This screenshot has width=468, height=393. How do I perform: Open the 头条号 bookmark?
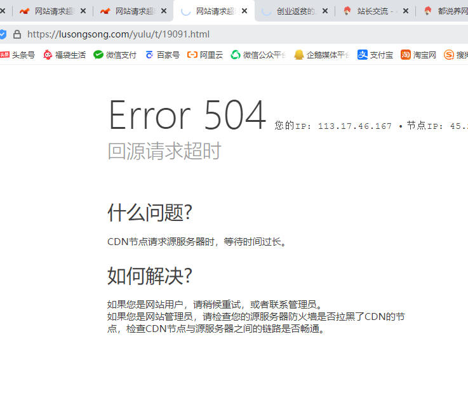[17, 55]
